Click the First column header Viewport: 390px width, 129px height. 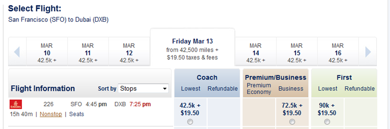click(x=344, y=78)
